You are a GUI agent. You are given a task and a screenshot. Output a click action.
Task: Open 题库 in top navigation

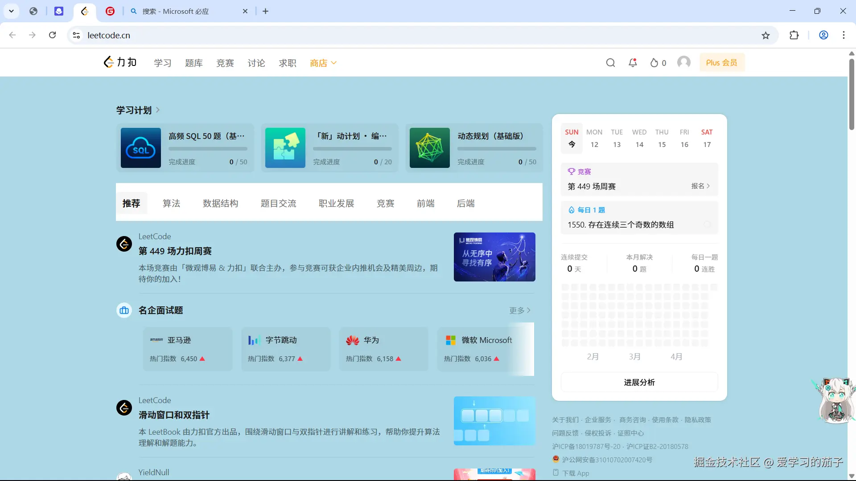[193, 63]
